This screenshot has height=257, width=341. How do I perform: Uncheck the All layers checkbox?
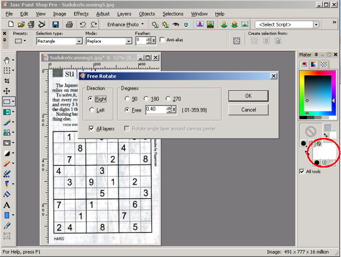pos(92,129)
